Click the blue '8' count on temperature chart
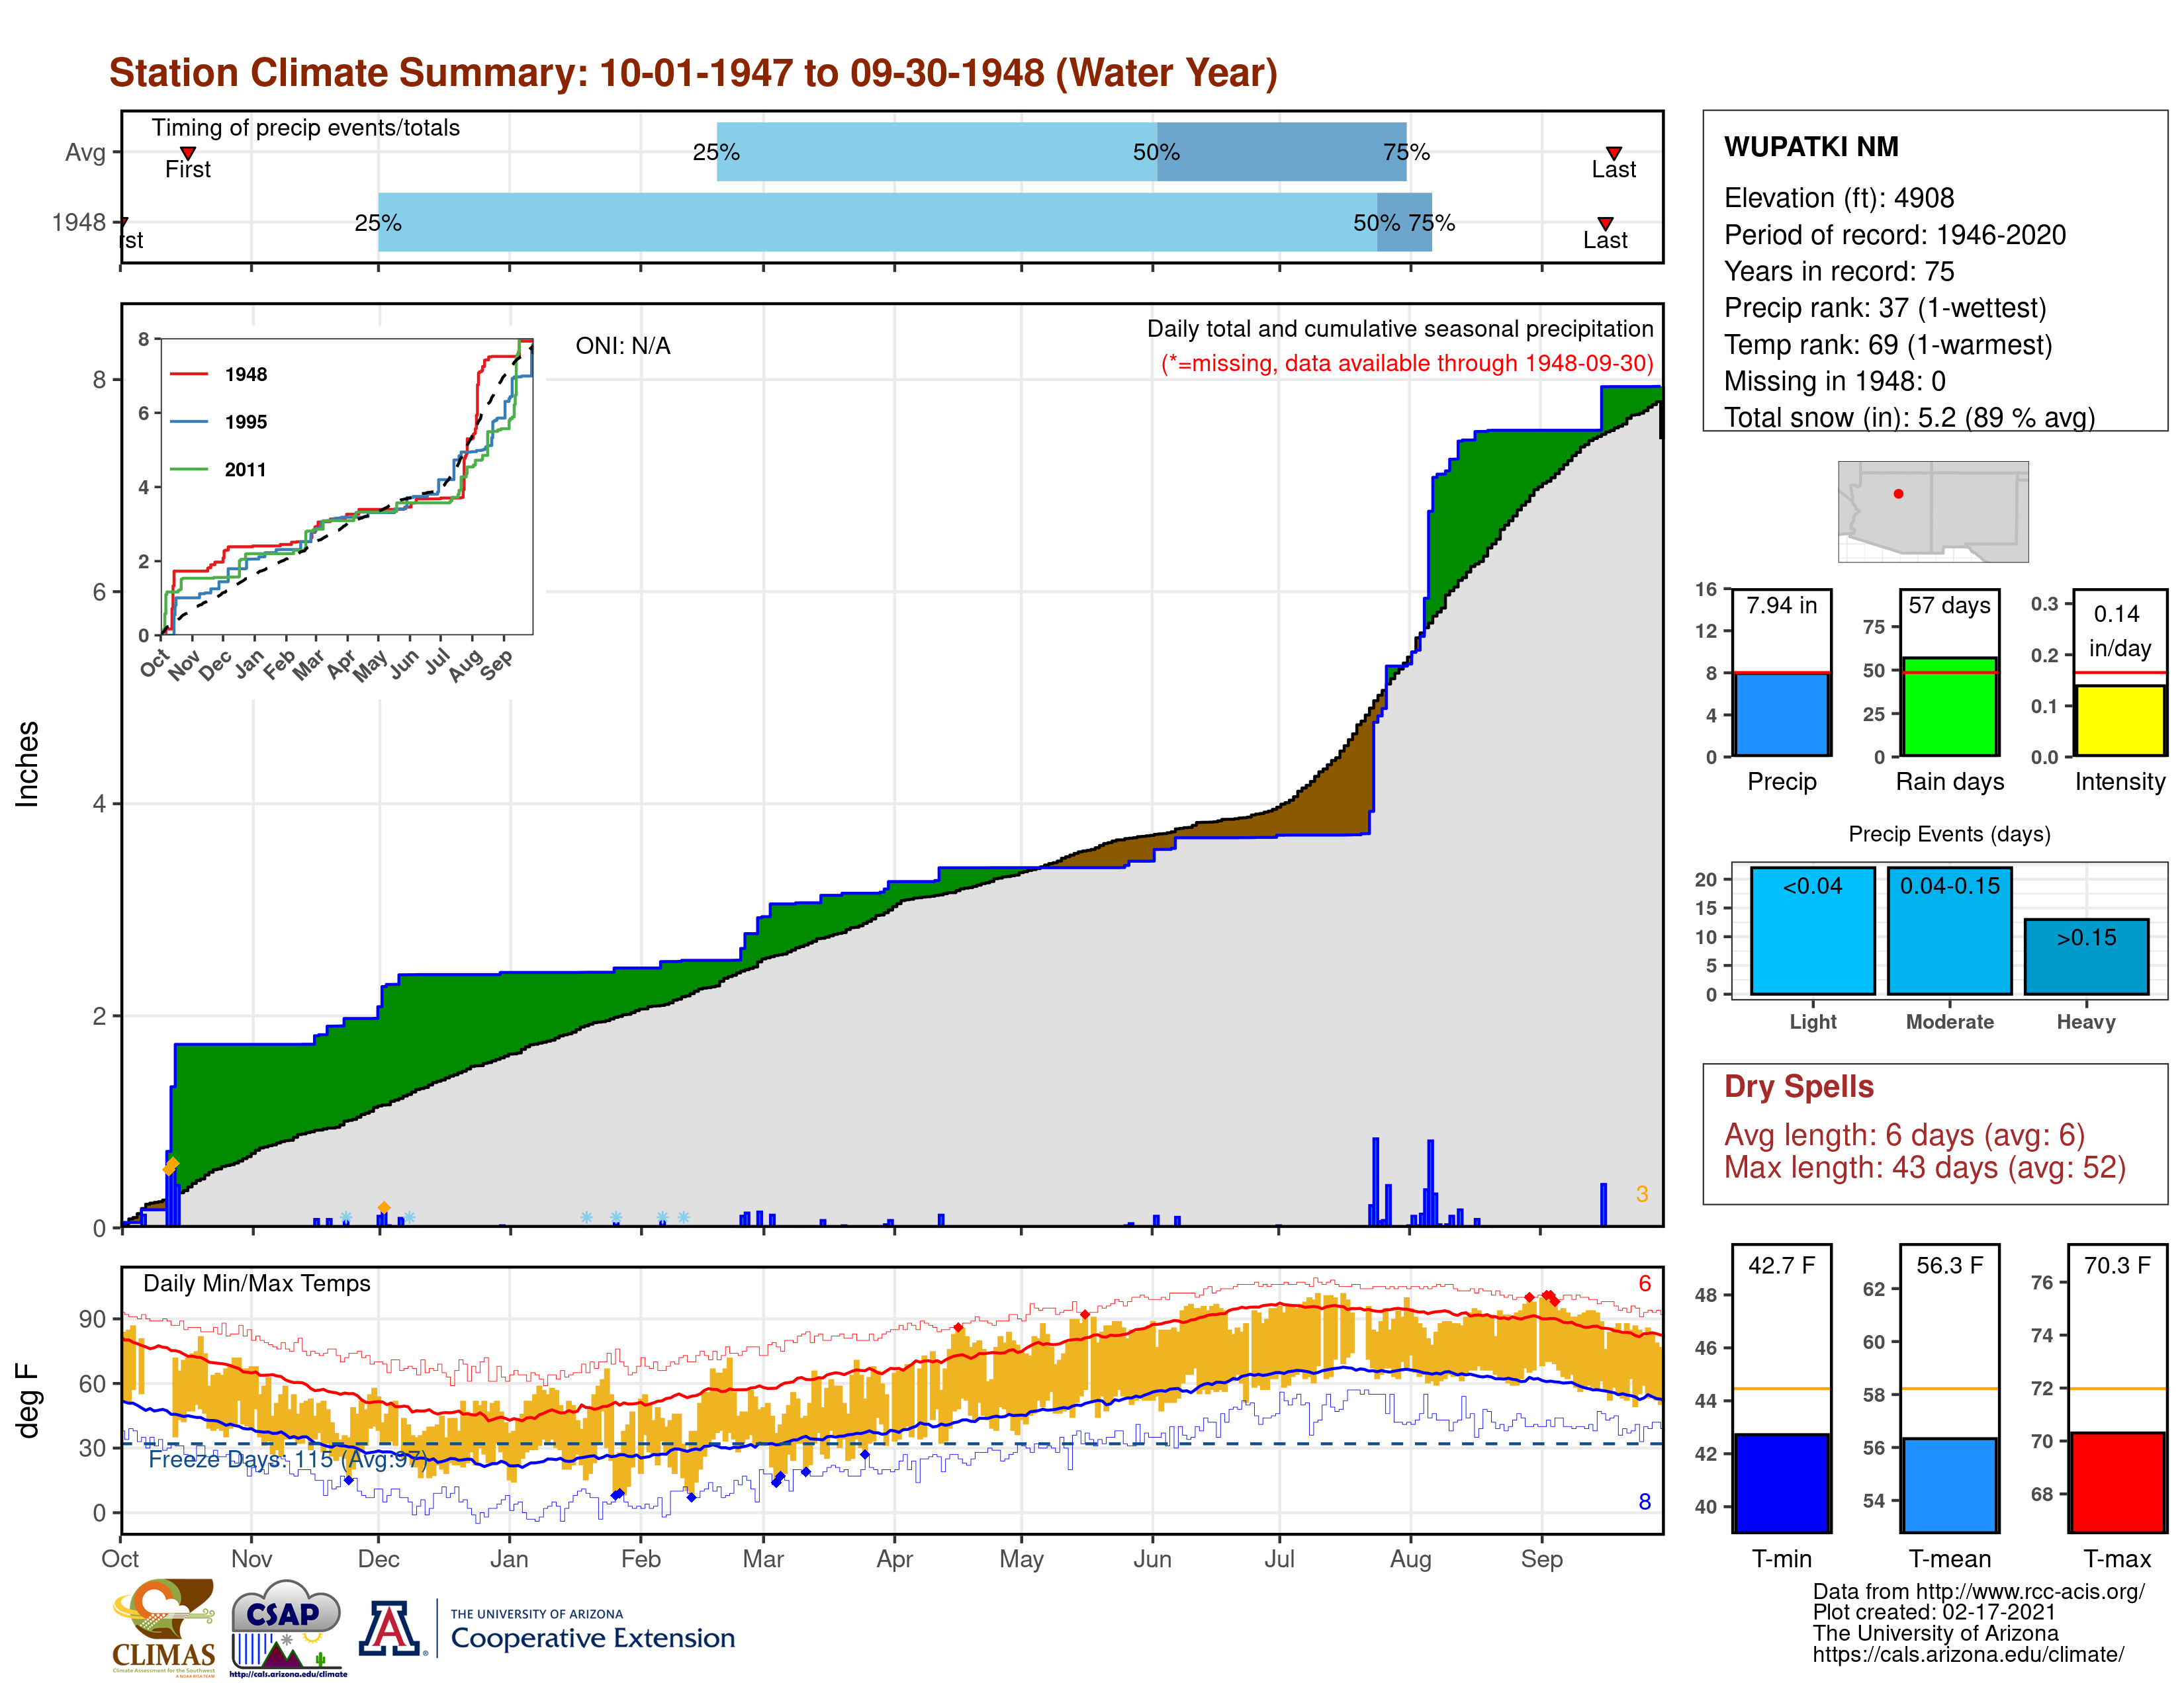This screenshot has height=1687, width=2184. pos(1644,1502)
